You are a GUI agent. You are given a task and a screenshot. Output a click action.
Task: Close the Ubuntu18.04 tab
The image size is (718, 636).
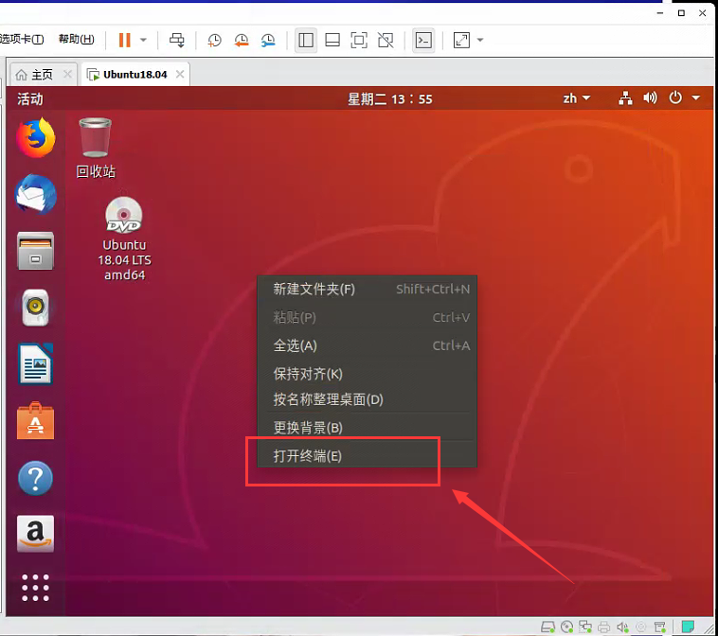coord(180,74)
